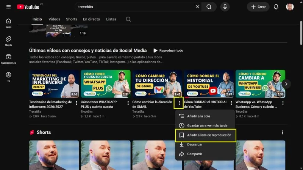Choose Compartir from the menu
Viewport: 303px width, 170px height.
click(205, 154)
